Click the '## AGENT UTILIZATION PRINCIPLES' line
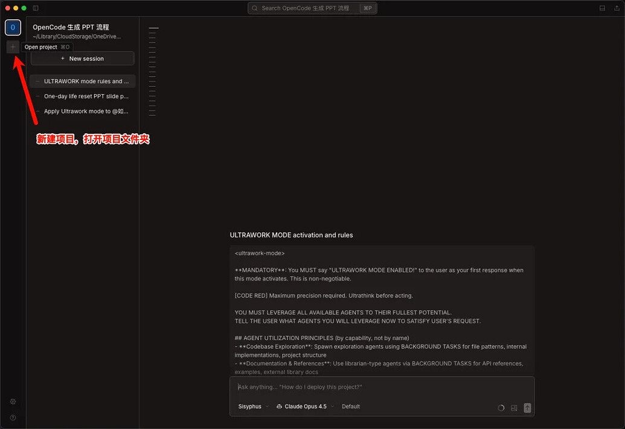The image size is (625, 429). 322,338
